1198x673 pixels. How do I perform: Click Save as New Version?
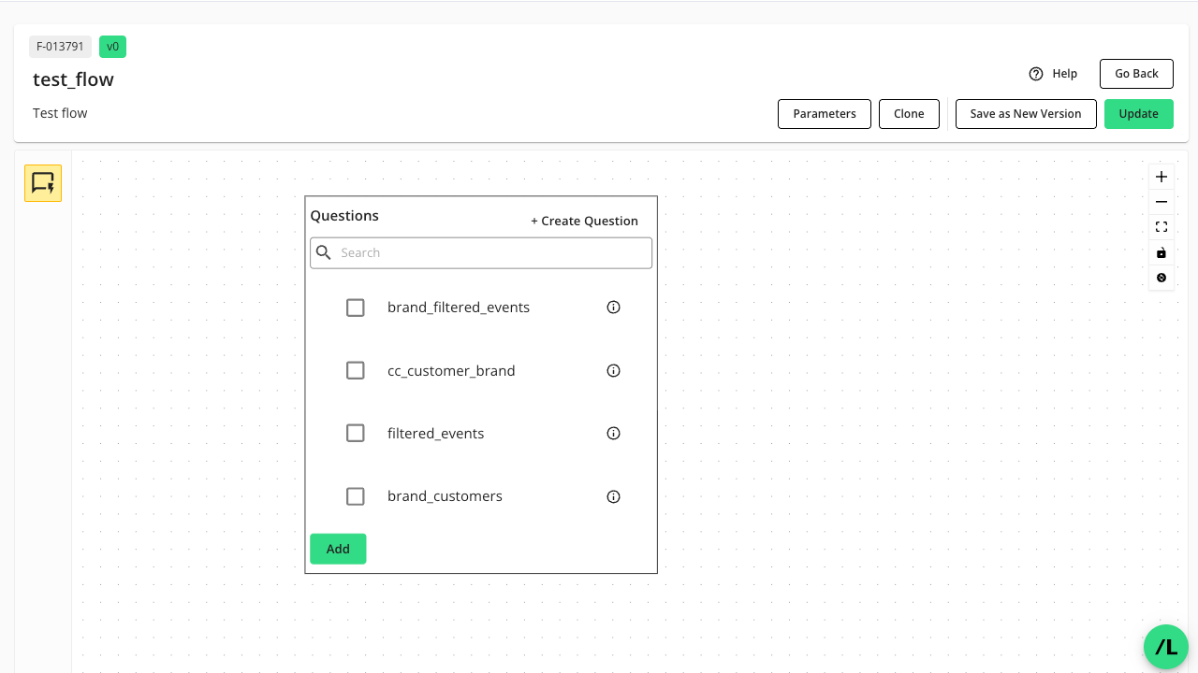(1026, 113)
